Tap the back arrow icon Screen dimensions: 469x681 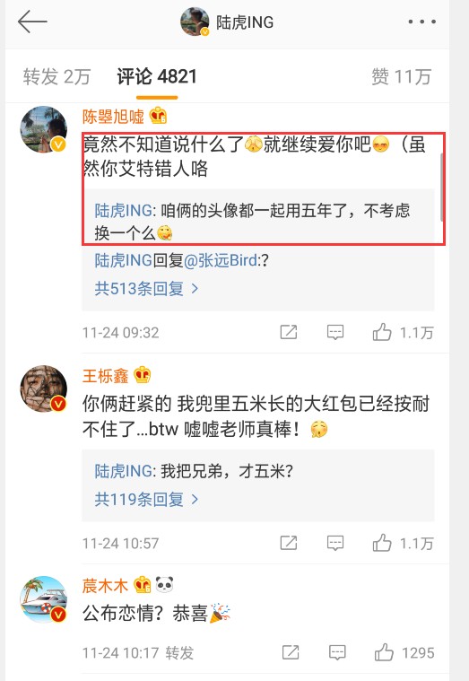pyautogui.click(x=32, y=22)
